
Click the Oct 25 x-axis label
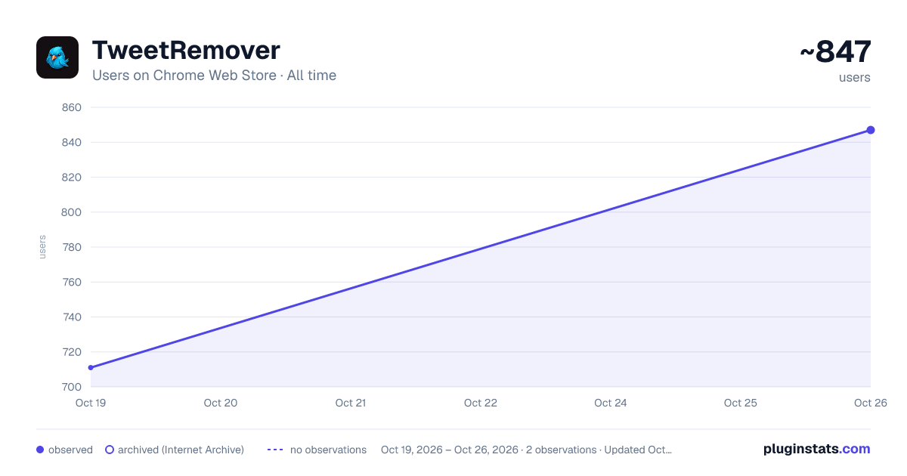[x=741, y=403]
